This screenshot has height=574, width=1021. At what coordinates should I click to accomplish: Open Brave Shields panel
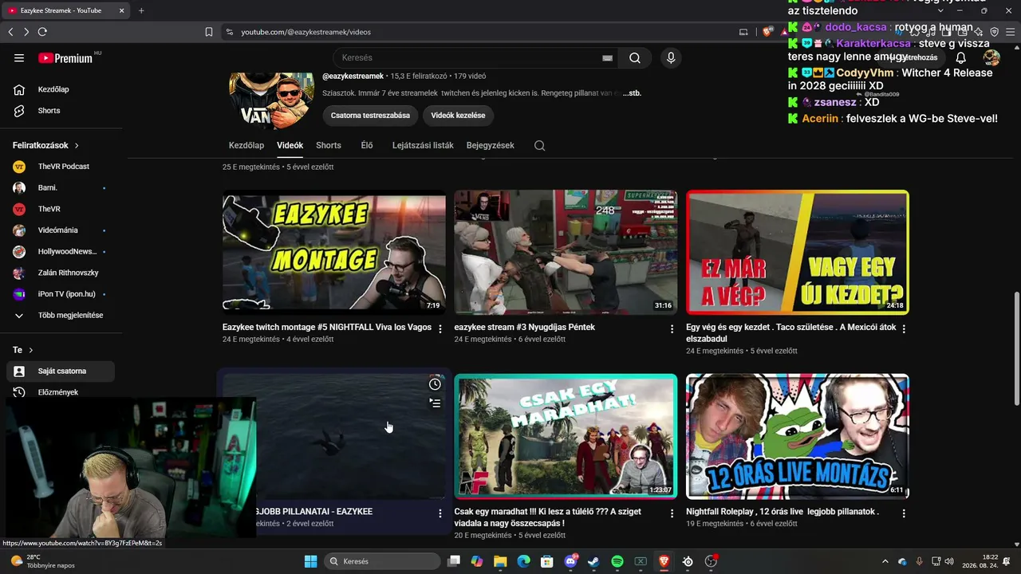click(x=767, y=32)
